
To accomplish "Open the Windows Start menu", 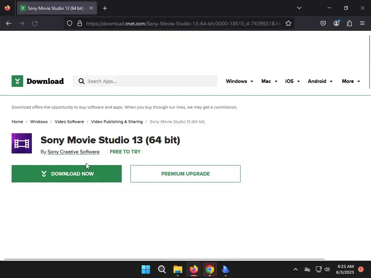I will pyautogui.click(x=146, y=269).
